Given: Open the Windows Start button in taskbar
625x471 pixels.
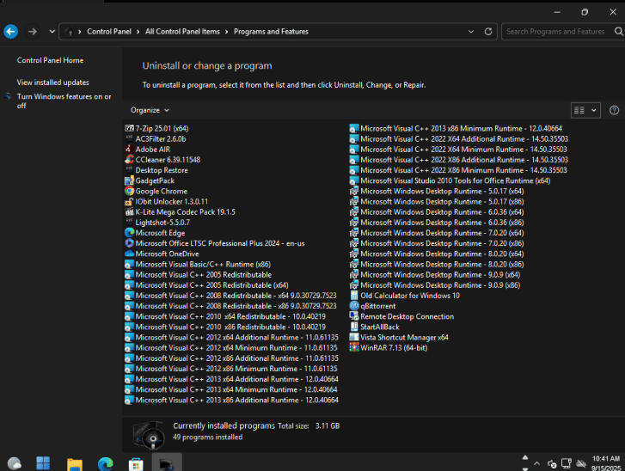Looking at the screenshot, I should click(43, 463).
